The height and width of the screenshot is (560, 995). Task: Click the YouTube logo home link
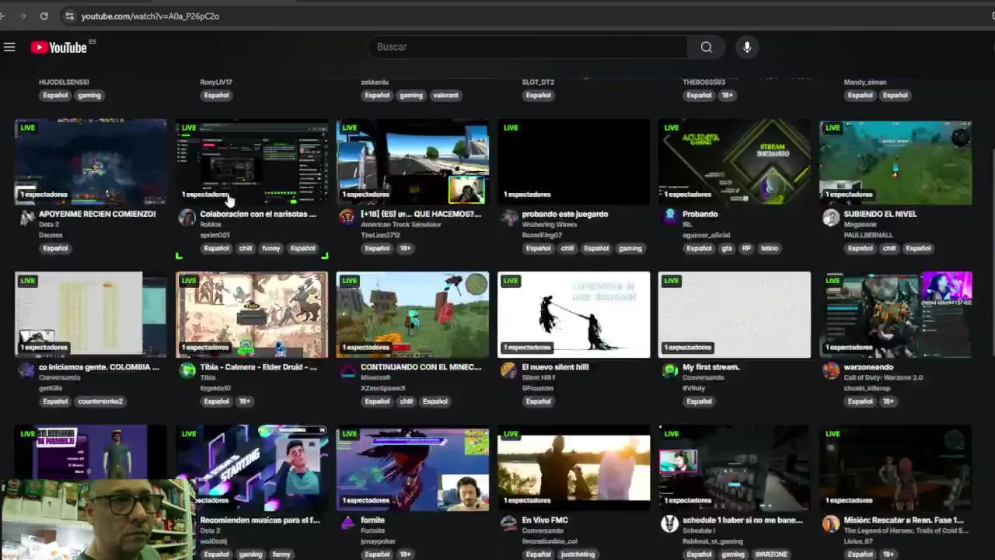click(x=59, y=47)
